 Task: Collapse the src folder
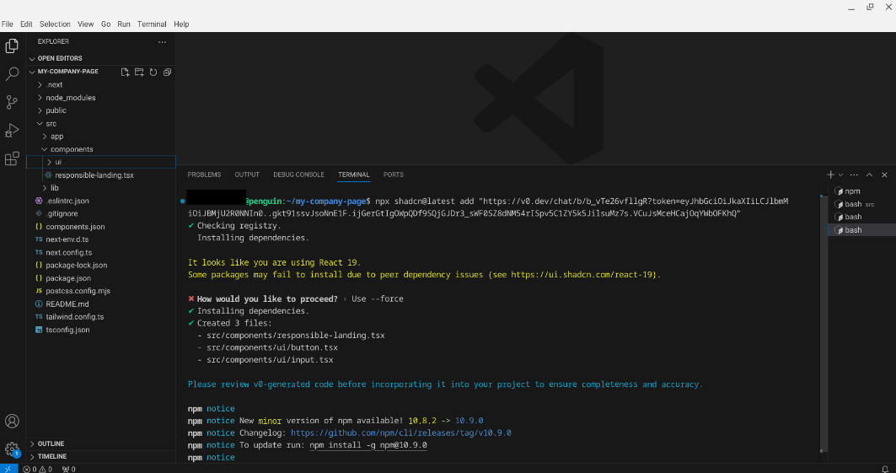pyautogui.click(x=51, y=123)
